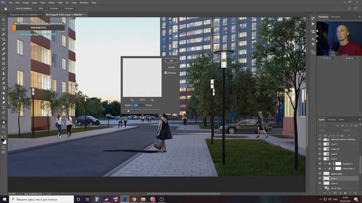Viewport: 362px width, 203px height.
Task: Open the Filter menu
Action: coord(60,2)
